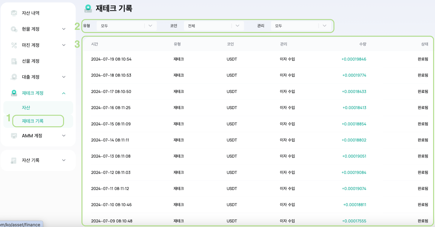
Task: Click the 자산 내역 sidebar icon
Action: tap(14, 13)
